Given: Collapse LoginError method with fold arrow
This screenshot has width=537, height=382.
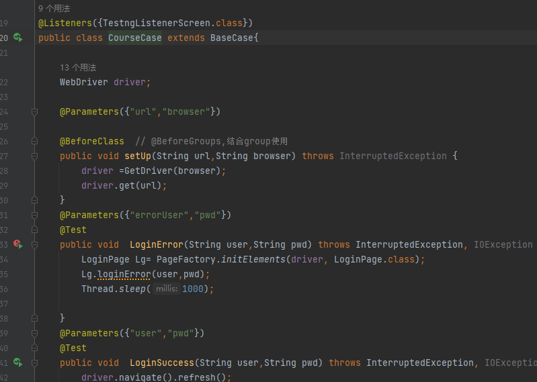Looking at the screenshot, I should 34,245.
